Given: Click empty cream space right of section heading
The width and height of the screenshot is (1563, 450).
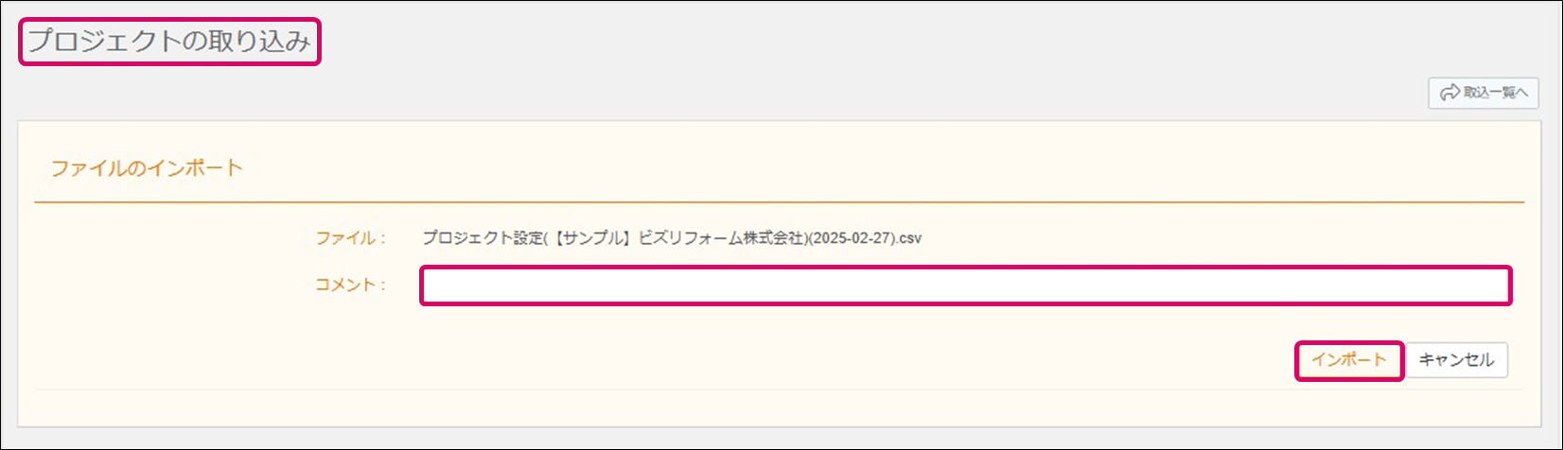Looking at the screenshot, I should [852, 168].
